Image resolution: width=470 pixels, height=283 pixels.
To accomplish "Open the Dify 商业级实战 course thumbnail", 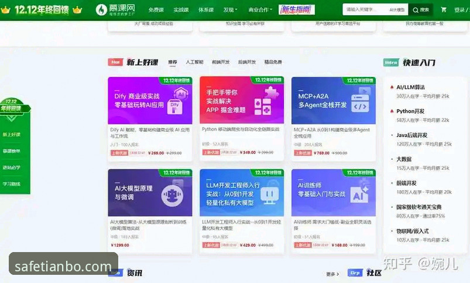I will click(x=150, y=100).
